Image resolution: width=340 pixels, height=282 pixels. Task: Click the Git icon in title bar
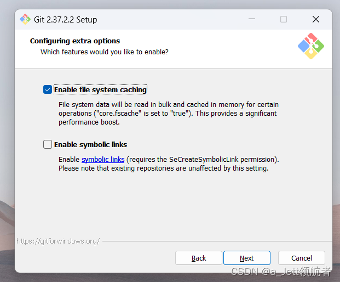25,19
